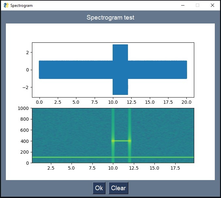Click the tall burst in the waveform plot
Image resolution: width=221 pixels, height=198 pixels.
(x=120, y=52)
